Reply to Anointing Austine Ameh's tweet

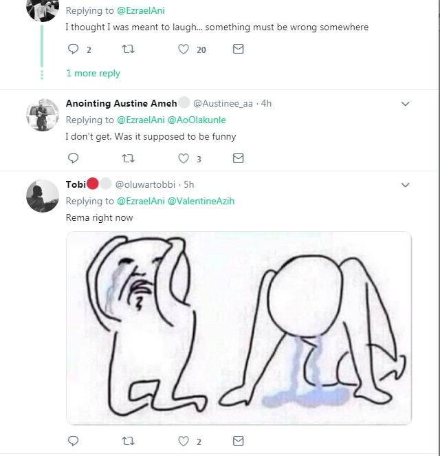[74, 158]
